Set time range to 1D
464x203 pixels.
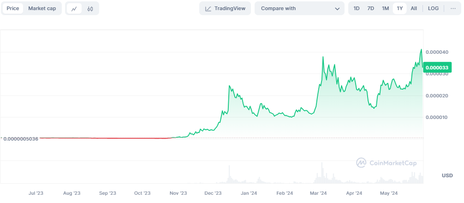click(357, 8)
